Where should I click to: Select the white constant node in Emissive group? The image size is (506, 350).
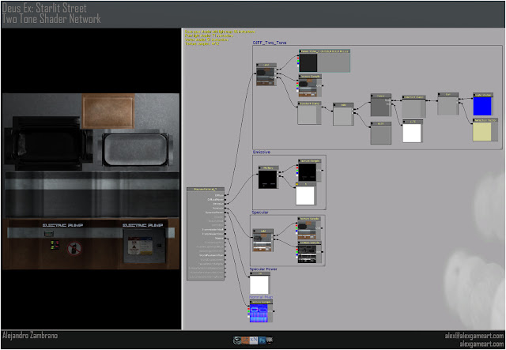coord(306,194)
